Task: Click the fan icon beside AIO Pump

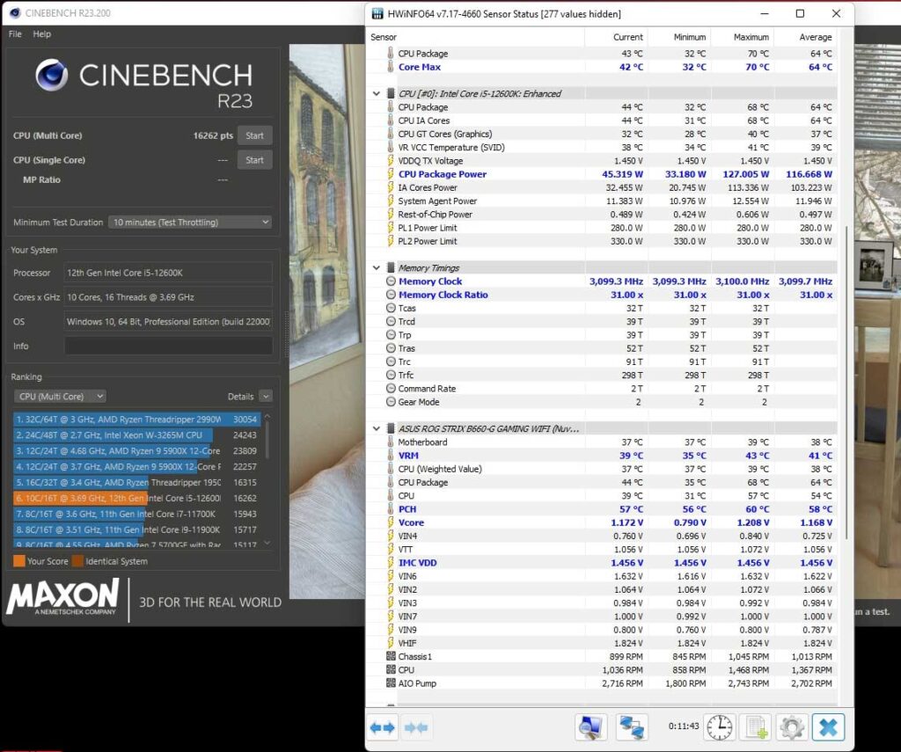Action: coord(391,683)
